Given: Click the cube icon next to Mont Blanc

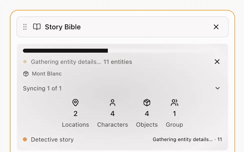Looking at the screenshot, I should coord(26,74).
